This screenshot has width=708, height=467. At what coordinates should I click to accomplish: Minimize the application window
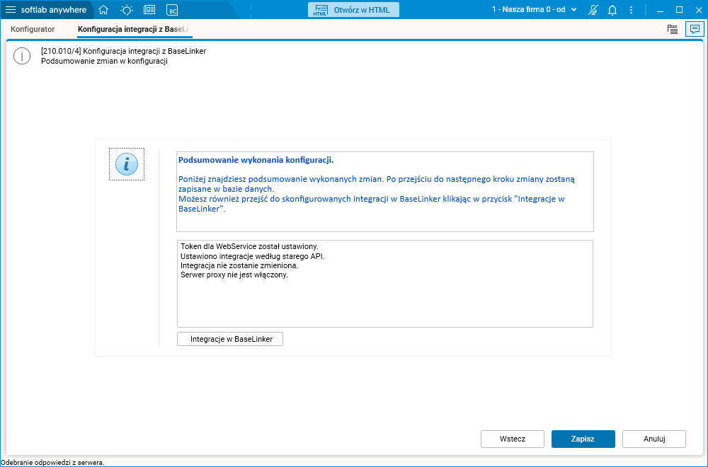click(x=660, y=10)
